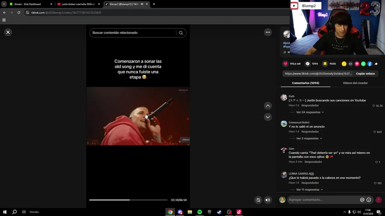Switch to 'Videos del creador' tab

(355, 83)
